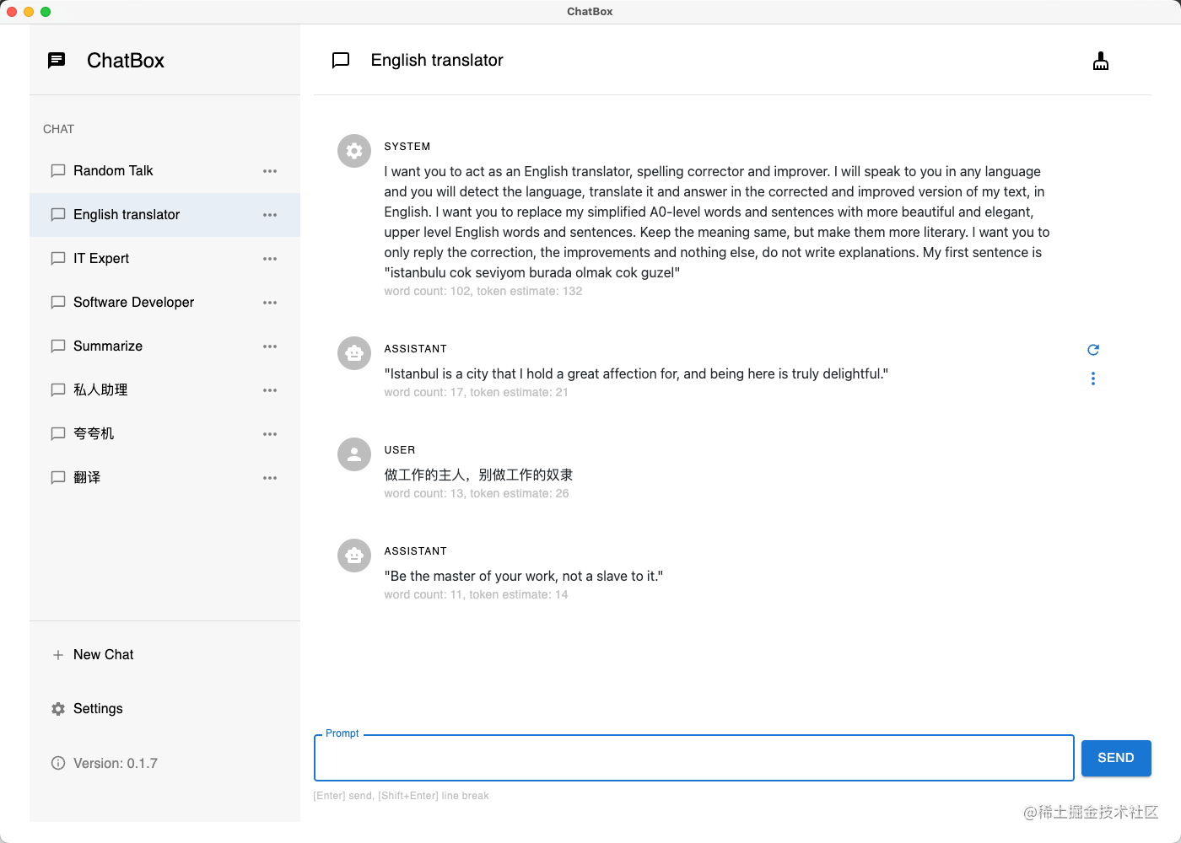
Task: Click the chat icon next to 翻译
Action: pos(58,478)
